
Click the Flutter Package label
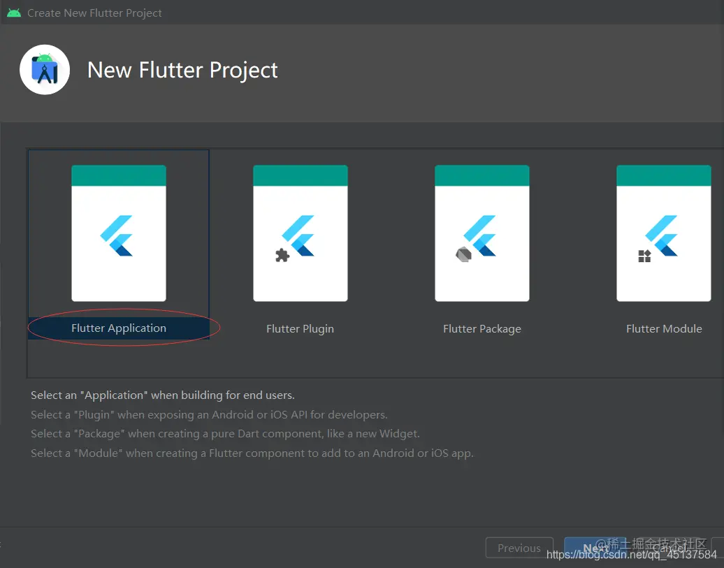482,329
